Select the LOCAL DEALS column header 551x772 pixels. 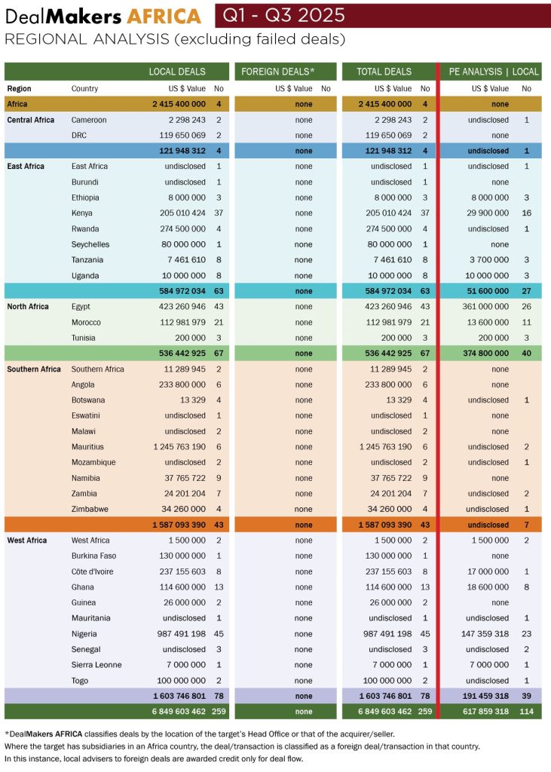(176, 72)
